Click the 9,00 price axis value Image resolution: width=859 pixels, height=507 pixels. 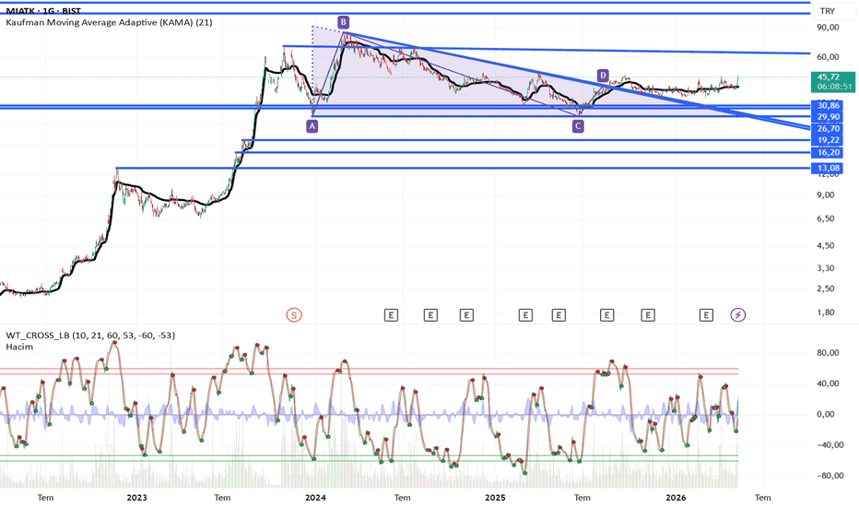826,195
